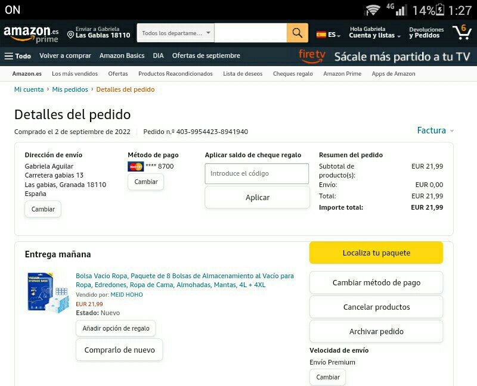Open the vacuum bags product thumbnail
The width and height of the screenshot is (477, 386).
tap(48, 292)
